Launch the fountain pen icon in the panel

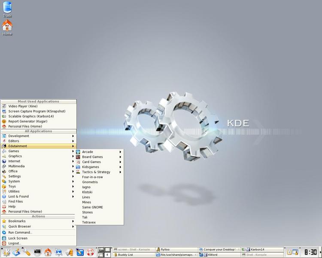click(x=80, y=252)
